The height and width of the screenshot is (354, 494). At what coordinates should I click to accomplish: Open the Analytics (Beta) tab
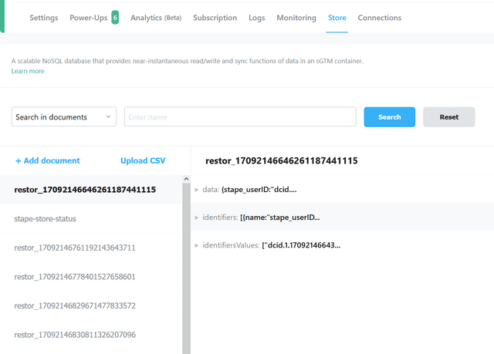155,18
